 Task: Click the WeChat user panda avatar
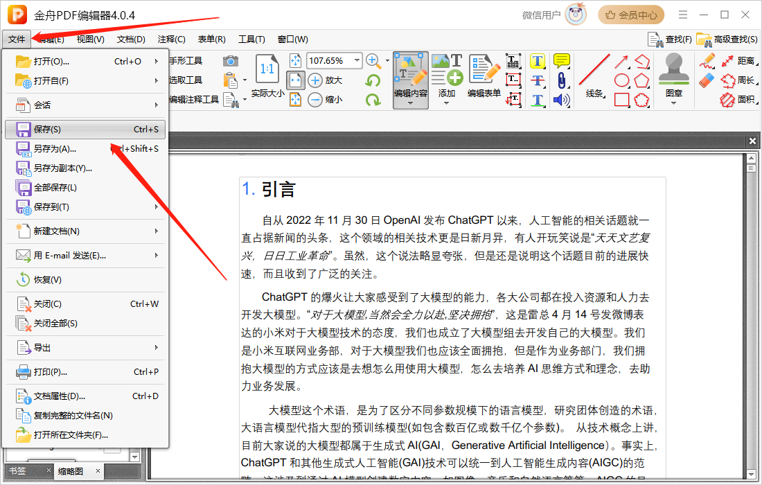pos(576,15)
